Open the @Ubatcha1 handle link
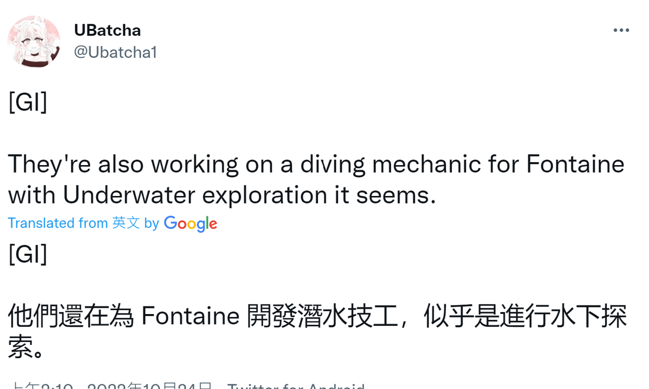 tap(116, 52)
